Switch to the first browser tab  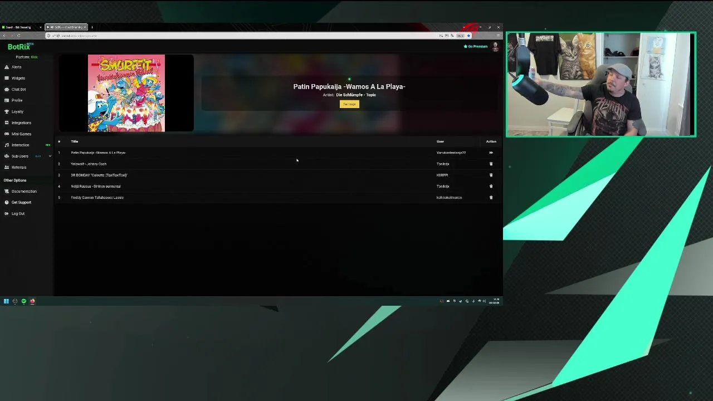21,27
